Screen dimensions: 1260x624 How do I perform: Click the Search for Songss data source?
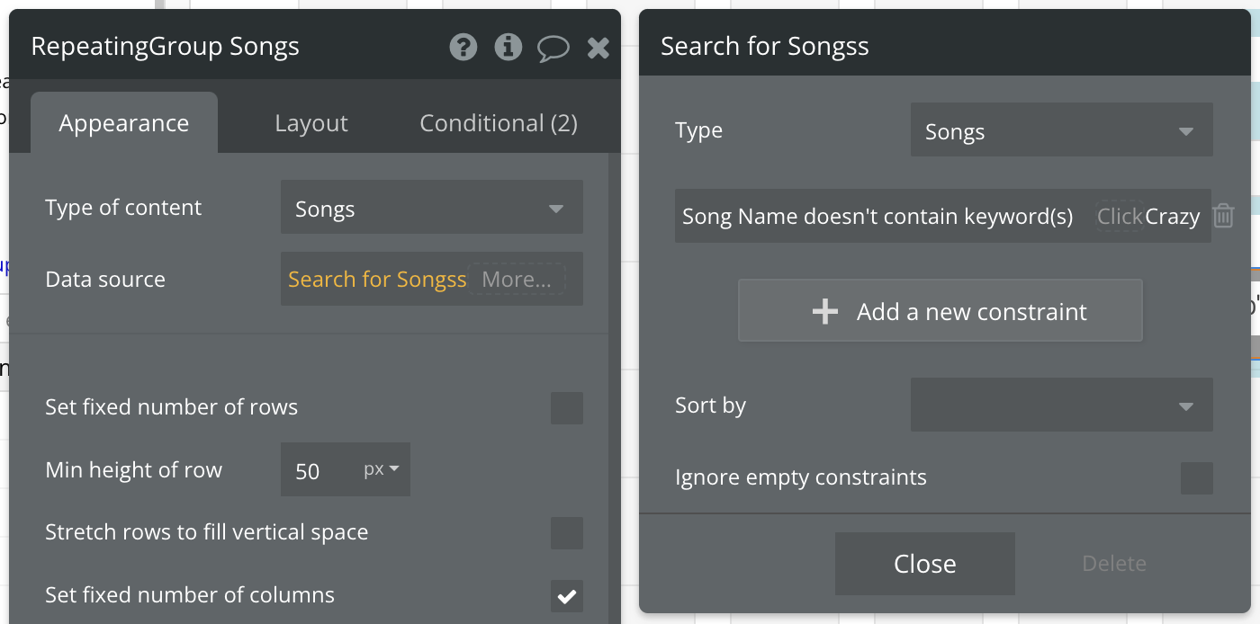tap(376, 280)
